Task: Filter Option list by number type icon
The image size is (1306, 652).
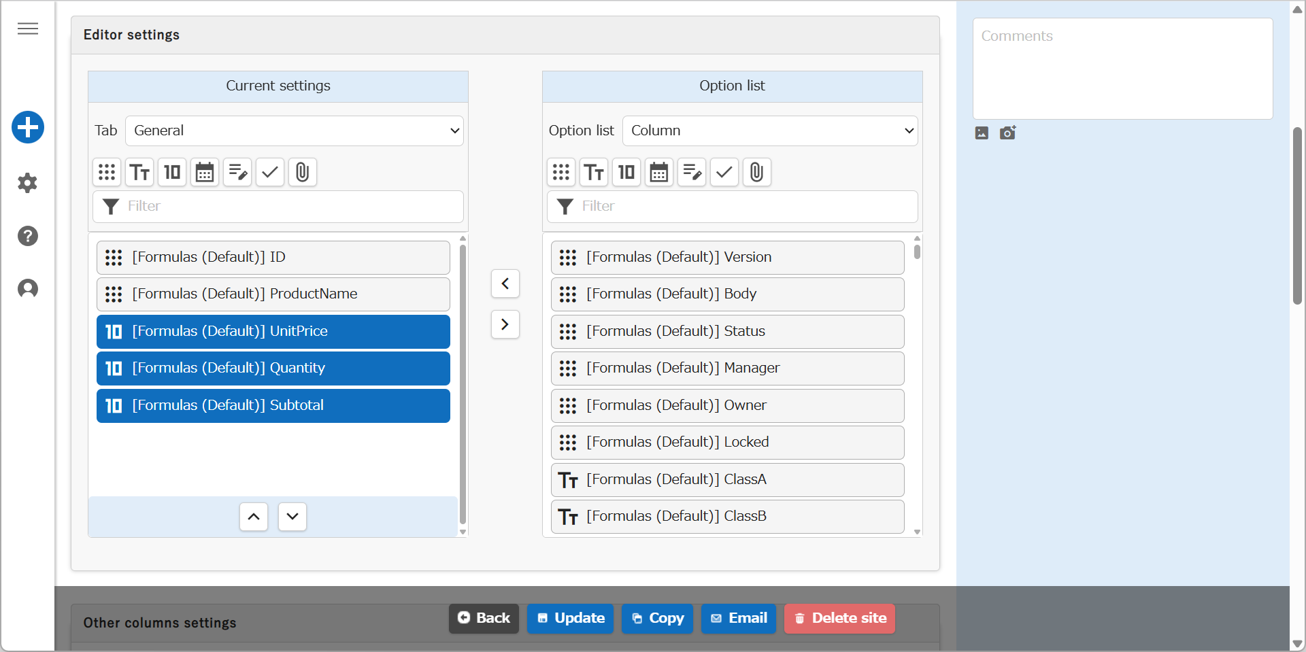Action: coord(626,172)
